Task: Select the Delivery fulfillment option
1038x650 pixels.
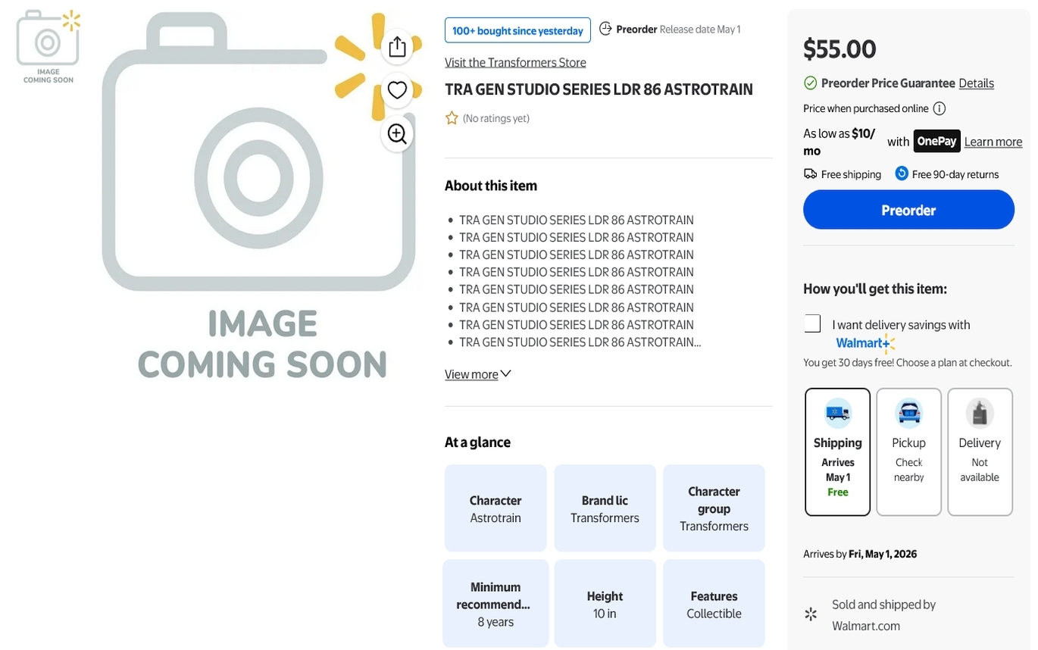Action: (x=980, y=452)
